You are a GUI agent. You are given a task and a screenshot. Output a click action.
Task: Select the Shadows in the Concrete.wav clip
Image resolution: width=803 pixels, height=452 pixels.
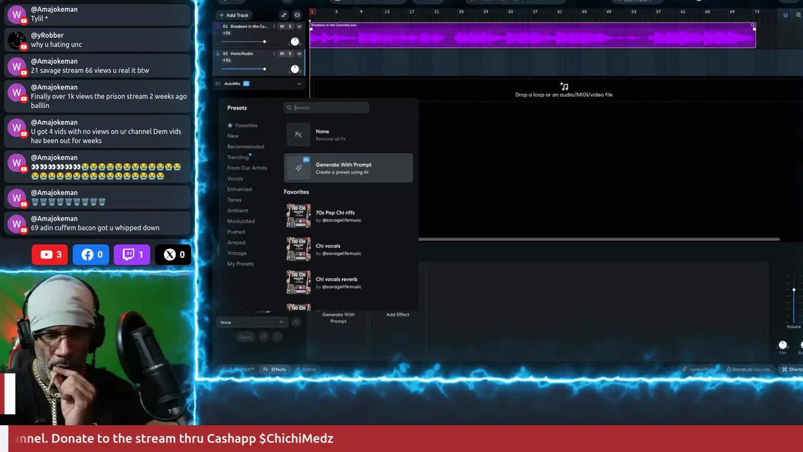[533, 35]
